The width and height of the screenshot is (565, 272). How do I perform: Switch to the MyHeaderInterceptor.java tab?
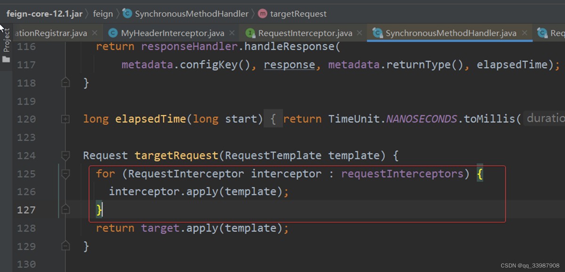coord(172,33)
